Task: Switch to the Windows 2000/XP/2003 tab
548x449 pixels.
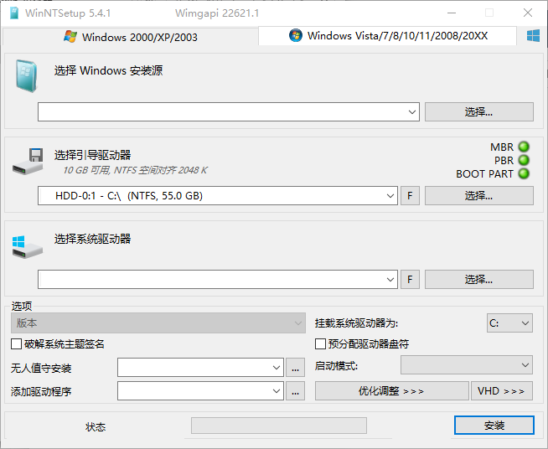Action: [x=131, y=37]
